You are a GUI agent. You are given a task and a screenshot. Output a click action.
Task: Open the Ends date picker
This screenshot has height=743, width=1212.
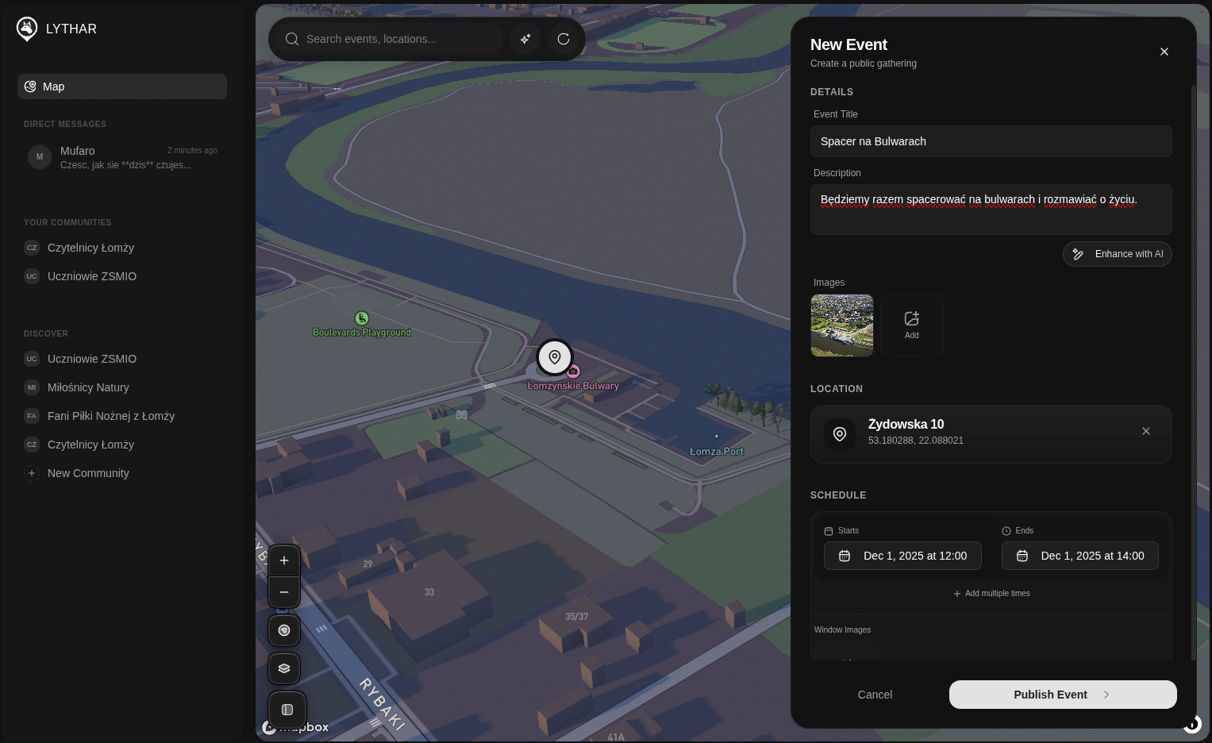(1079, 556)
